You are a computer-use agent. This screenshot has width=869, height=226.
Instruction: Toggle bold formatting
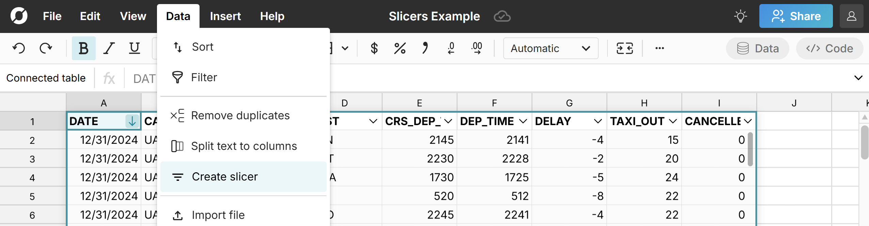83,48
